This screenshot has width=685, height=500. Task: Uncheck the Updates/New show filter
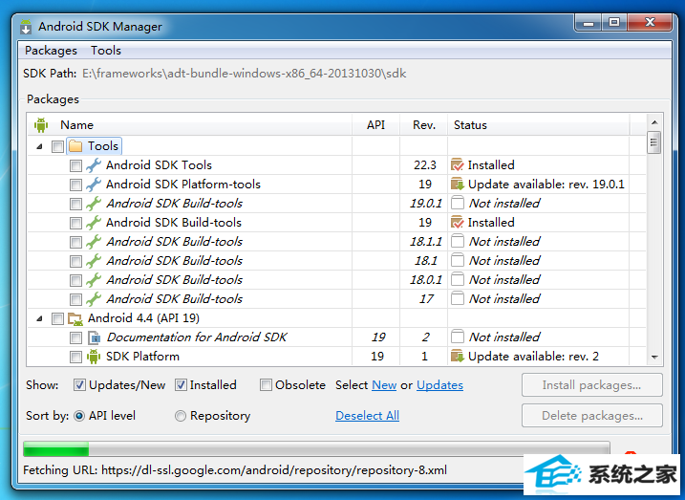79,385
